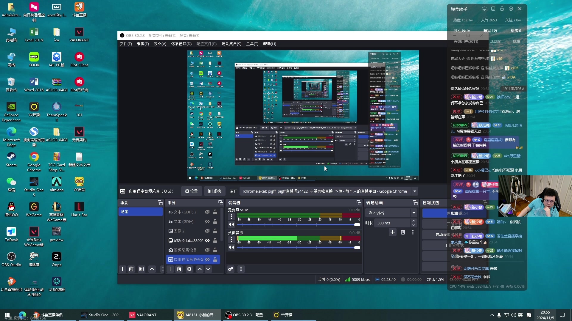The height and width of the screenshot is (321, 572).
Task: Open 麦克风/Aux channel options dots
Action: coord(231,217)
